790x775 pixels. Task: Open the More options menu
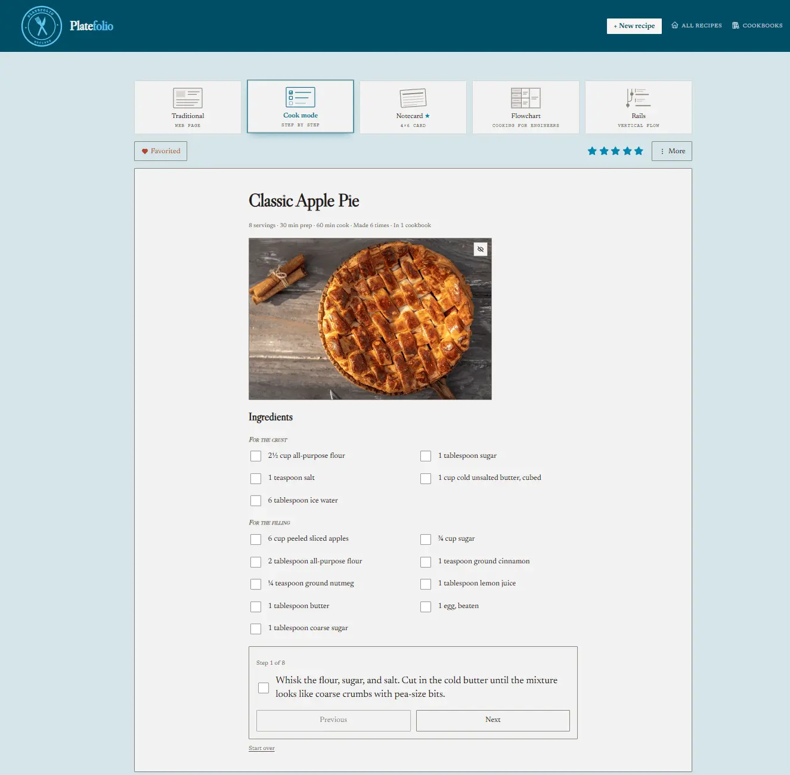click(672, 151)
